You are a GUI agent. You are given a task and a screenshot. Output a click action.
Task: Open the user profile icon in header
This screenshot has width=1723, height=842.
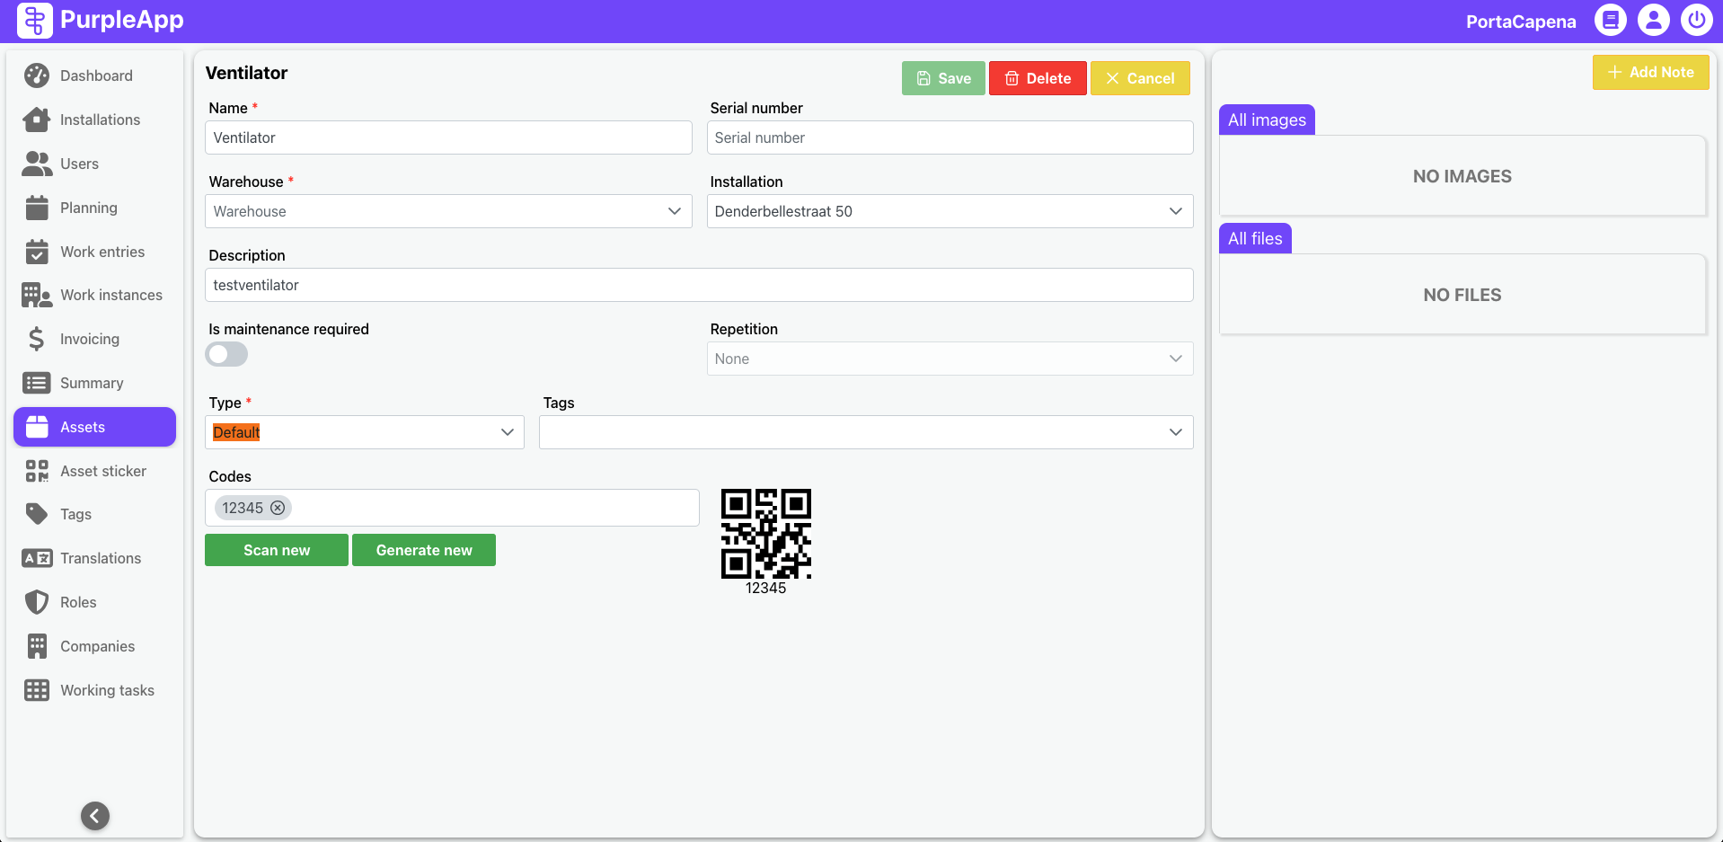(x=1653, y=20)
